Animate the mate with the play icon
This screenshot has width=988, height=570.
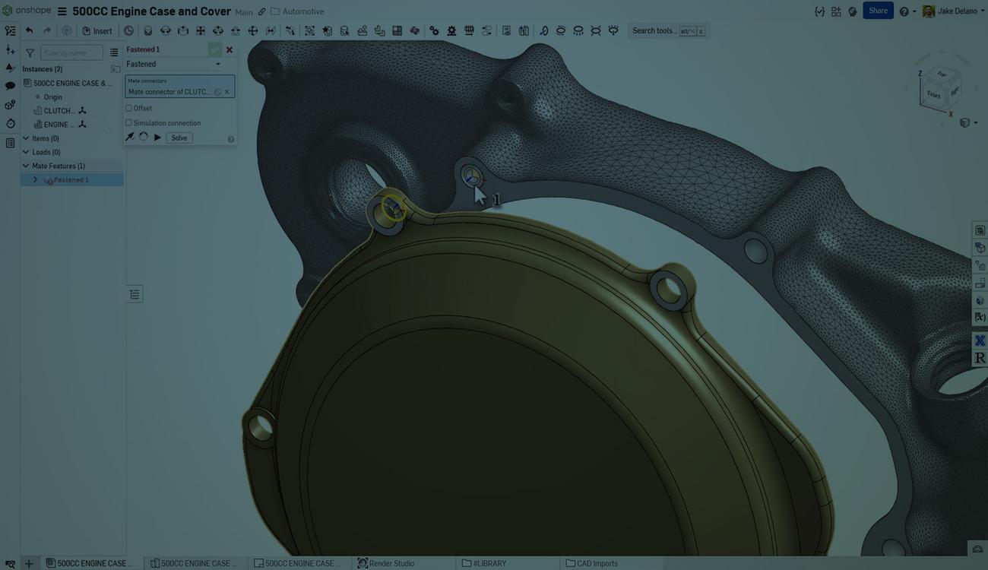[x=157, y=137]
